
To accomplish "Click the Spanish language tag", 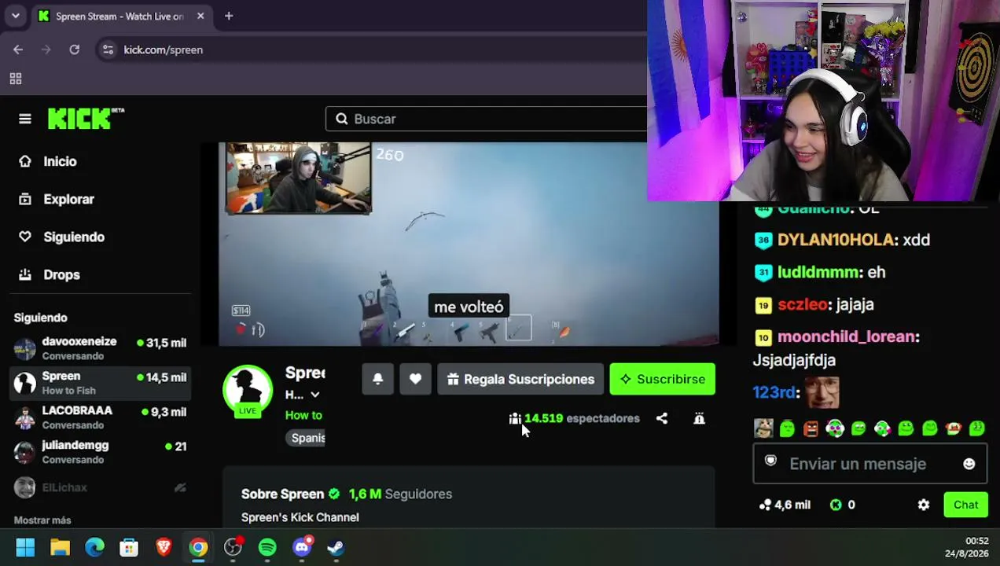I will pos(307,438).
